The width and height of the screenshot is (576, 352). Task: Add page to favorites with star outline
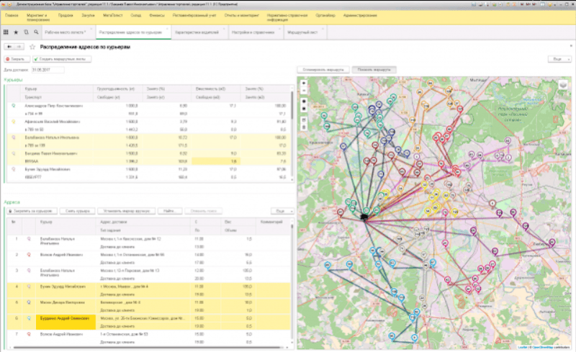coord(32,46)
